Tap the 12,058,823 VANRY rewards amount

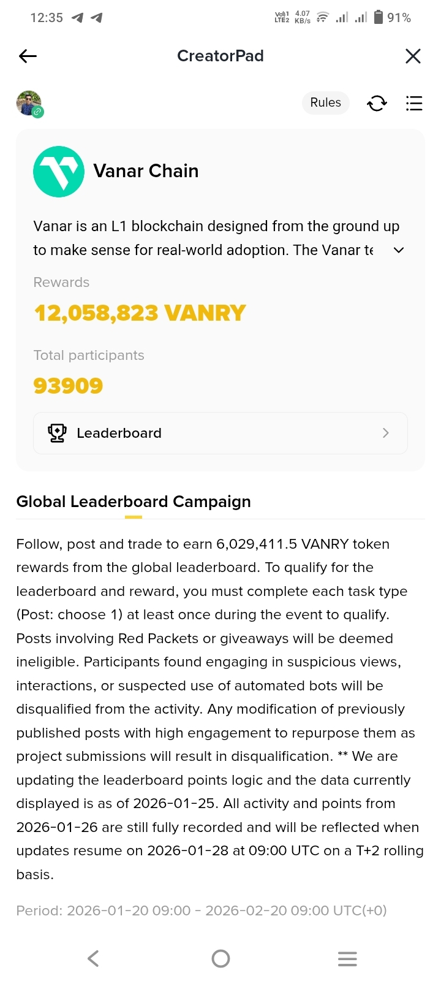(140, 313)
